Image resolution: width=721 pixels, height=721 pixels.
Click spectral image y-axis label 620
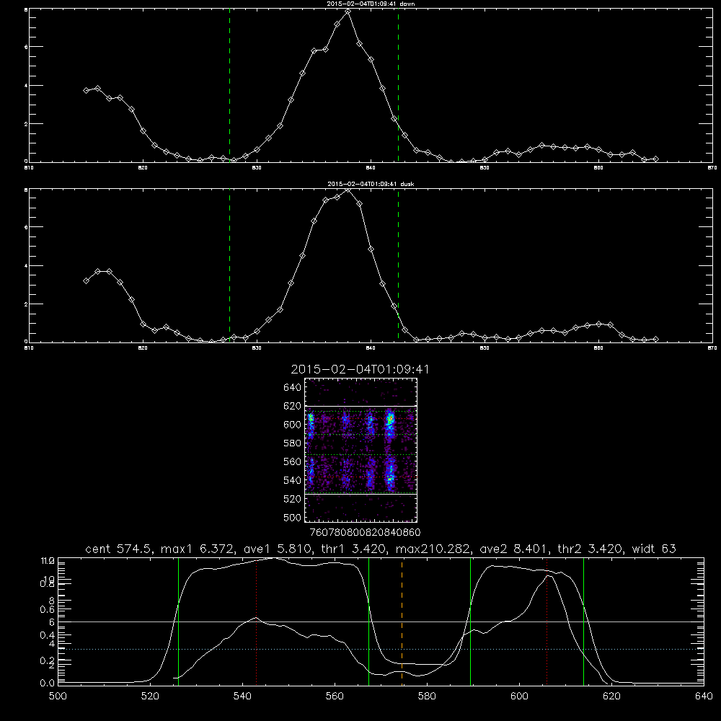[292, 406]
